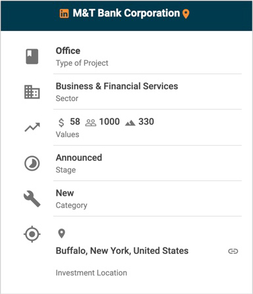This screenshot has height=294, width=253.
Task: Click the wrench icon next to Category
Action: (x=32, y=199)
